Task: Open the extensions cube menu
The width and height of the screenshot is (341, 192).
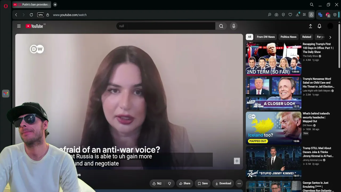Action: [335, 15]
